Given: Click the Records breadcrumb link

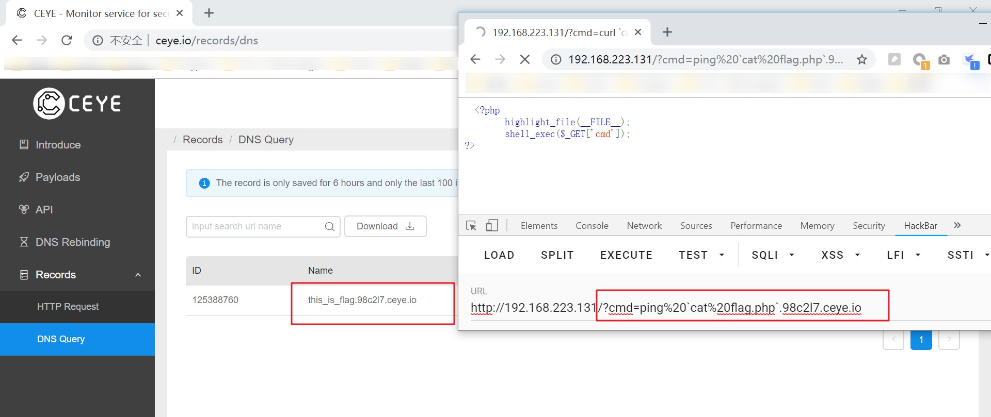Looking at the screenshot, I should pyautogui.click(x=203, y=140).
